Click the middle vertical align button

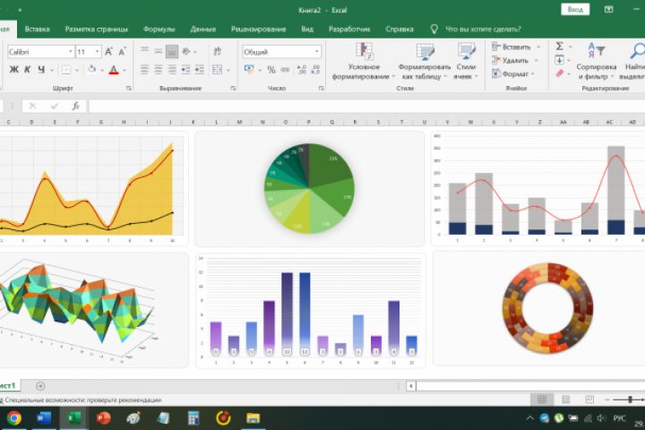[x=159, y=51]
